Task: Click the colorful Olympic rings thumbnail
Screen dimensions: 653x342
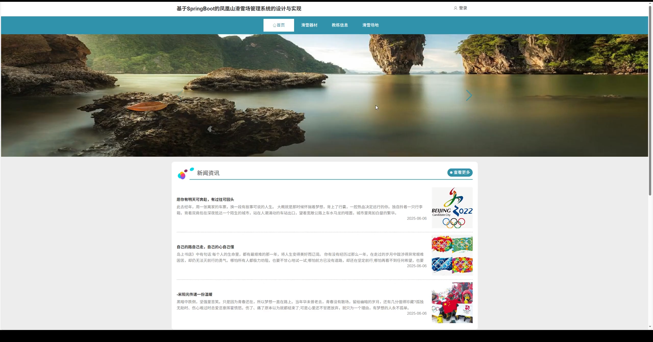Action: tap(452, 255)
